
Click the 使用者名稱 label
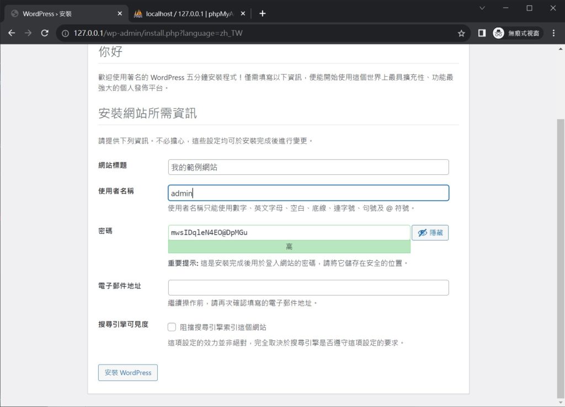coord(116,191)
